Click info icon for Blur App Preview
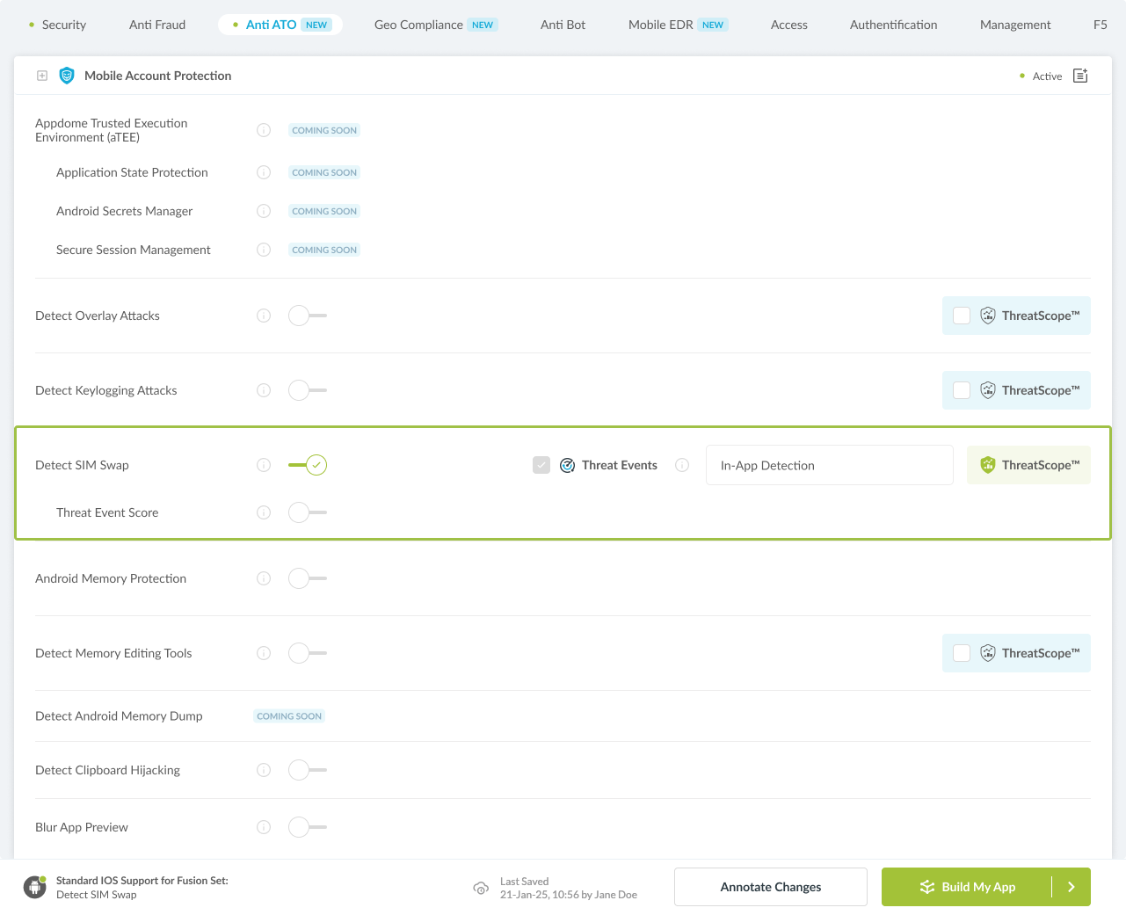The width and height of the screenshot is (1126, 915). point(264,827)
